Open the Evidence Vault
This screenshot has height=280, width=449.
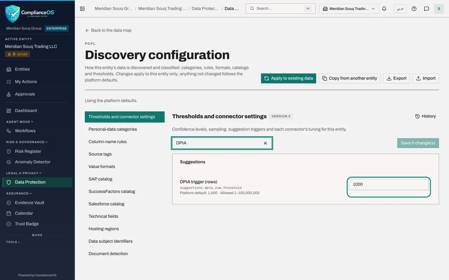tap(37, 203)
